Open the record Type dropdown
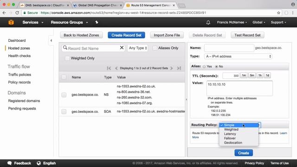The width and height of the screenshot is (297, 167). (x=238, y=57)
